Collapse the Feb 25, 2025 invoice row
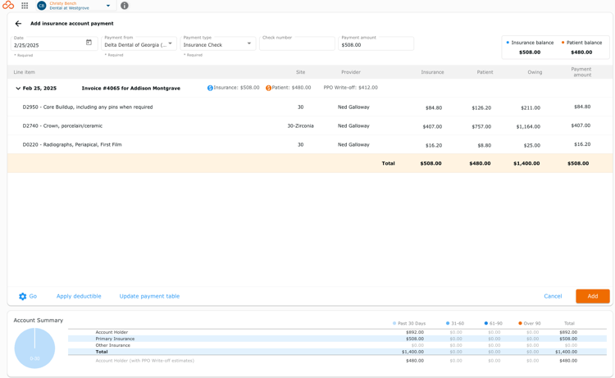615x378 pixels. [18, 89]
